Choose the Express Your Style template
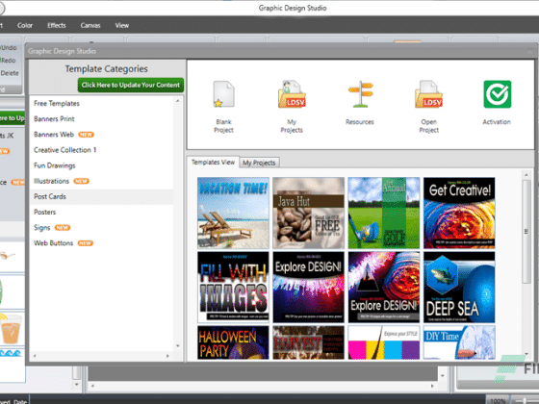The image size is (539, 404). [x=384, y=342]
